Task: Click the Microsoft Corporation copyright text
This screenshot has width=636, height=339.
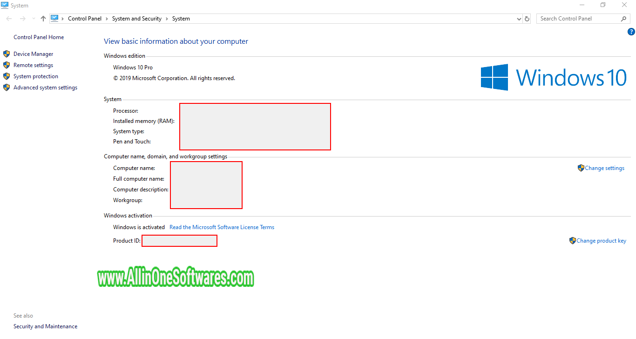Action: (174, 78)
